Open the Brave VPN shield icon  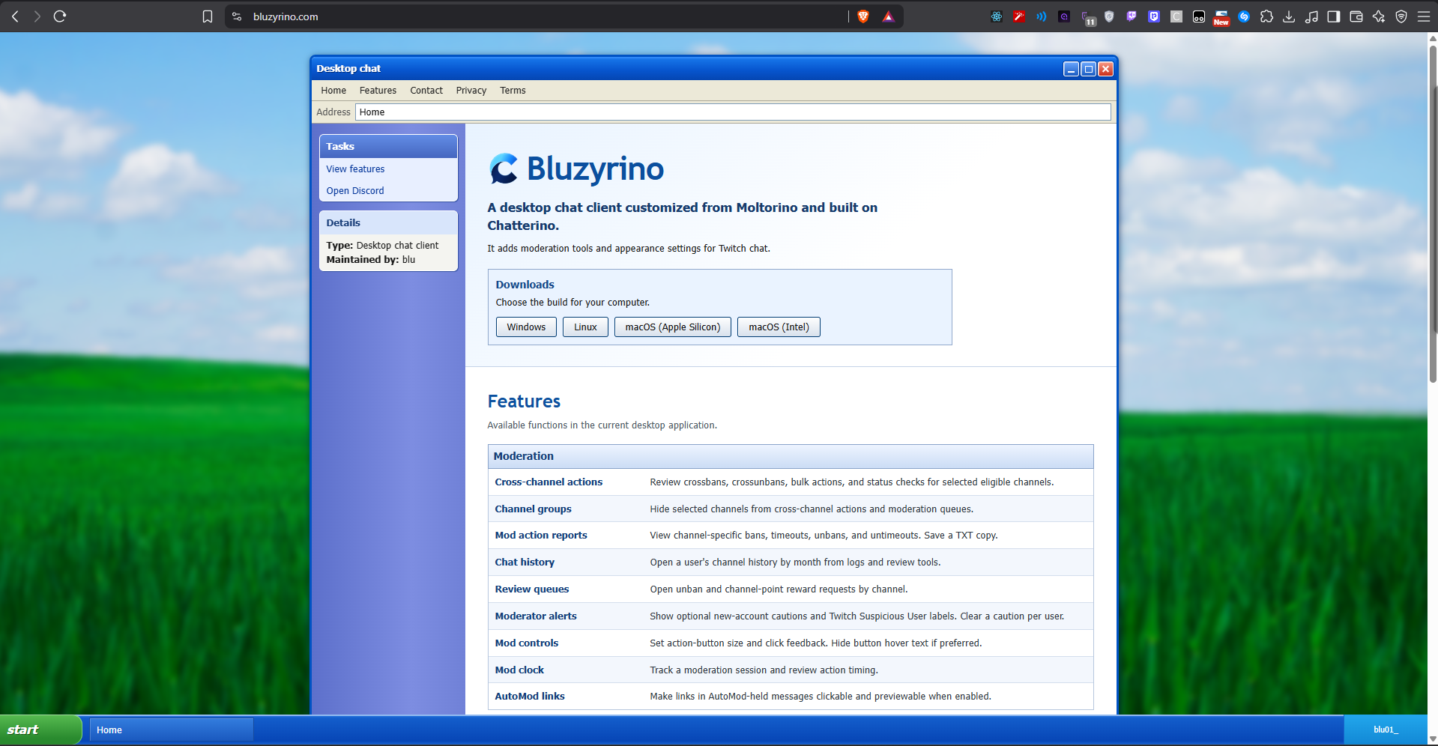click(1401, 16)
